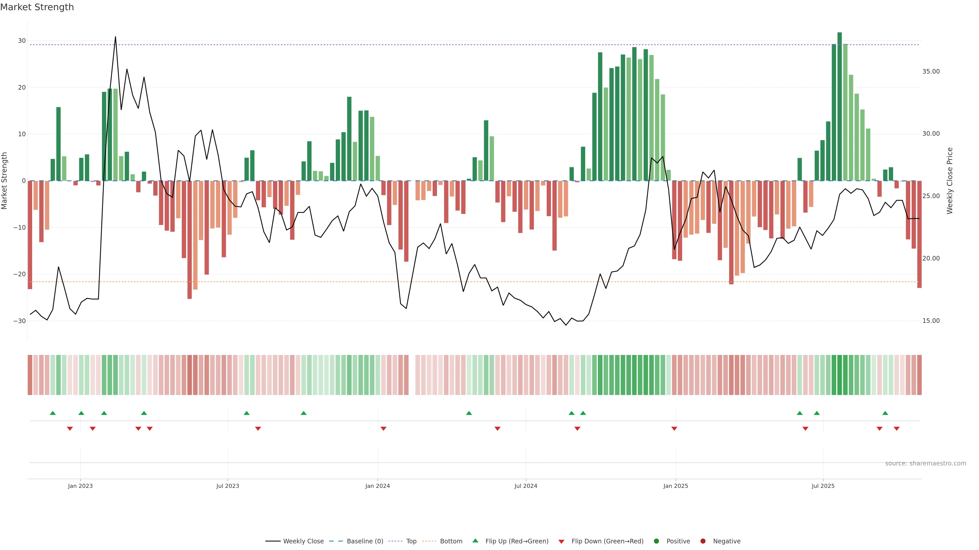
Task: Click the last red flip-down triangle marker
Action: click(897, 429)
